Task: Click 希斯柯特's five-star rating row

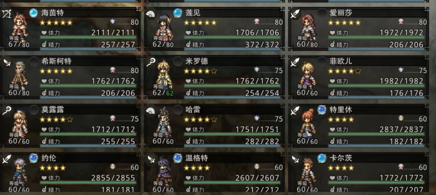Action: [x=56, y=71]
